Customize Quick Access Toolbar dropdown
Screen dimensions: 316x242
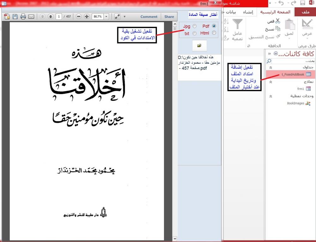pos(270,3)
